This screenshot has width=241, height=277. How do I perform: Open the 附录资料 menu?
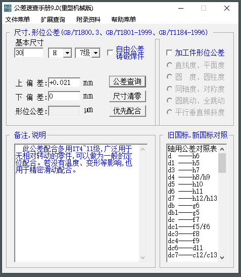tap(88, 19)
